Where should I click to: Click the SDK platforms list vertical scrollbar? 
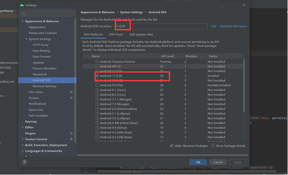[244, 86]
